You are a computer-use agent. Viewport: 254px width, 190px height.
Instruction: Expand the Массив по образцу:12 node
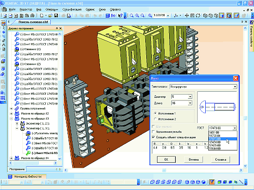(x=11, y=113)
